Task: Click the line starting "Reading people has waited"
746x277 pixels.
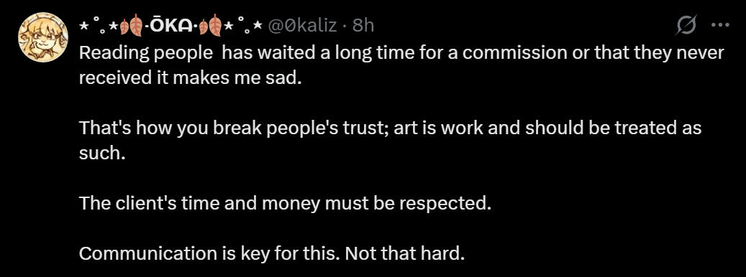Action: click(x=401, y=52)
